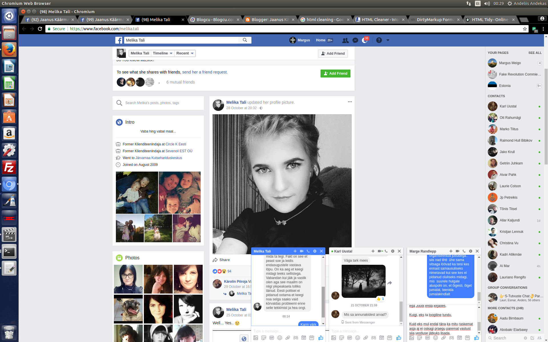This screenshot has height=342, width=548.
Task: Open the Notifications globe showing 98
Action: pyautogui.click(x=365, y=40)
